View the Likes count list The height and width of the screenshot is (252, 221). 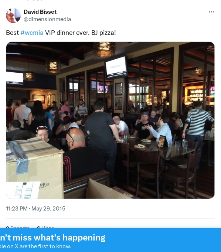pyautogui.click(x=45, y=227)
